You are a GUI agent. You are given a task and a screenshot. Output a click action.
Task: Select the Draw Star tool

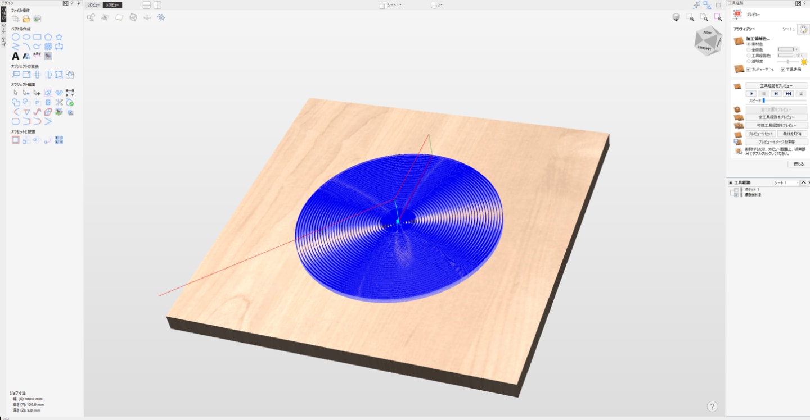click(59, 37)
